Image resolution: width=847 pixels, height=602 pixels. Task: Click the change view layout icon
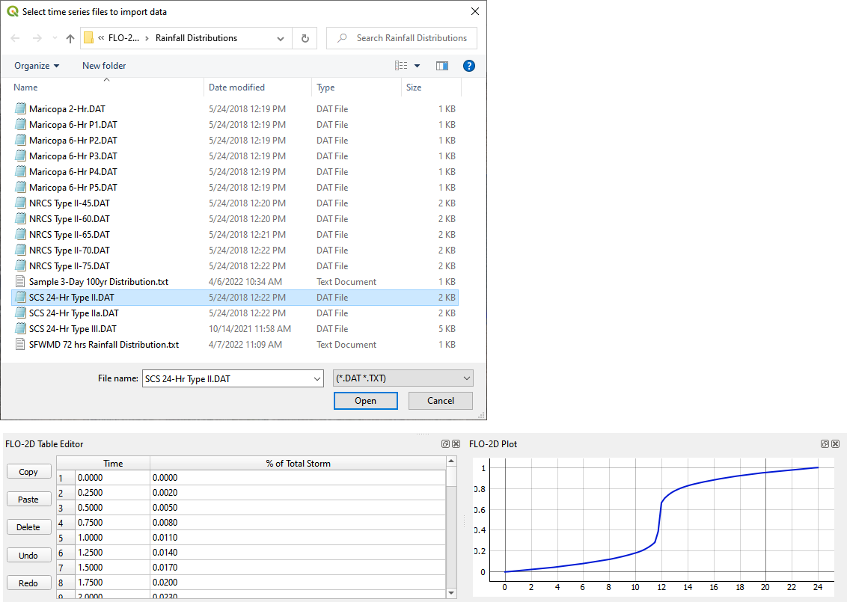pyautogui.click(x=402, y=66)
